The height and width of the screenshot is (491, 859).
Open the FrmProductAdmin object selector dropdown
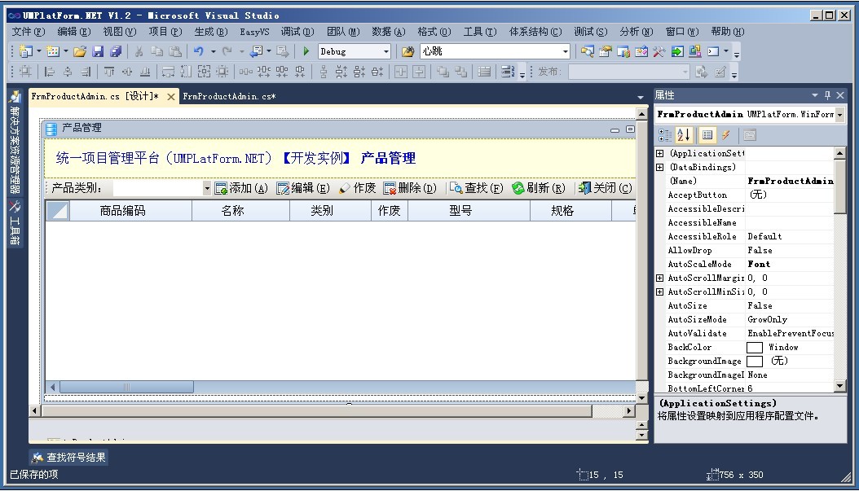(839, 114)
